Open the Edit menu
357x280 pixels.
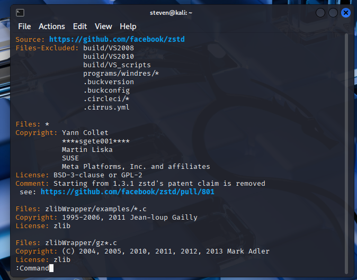pos(80,26)
